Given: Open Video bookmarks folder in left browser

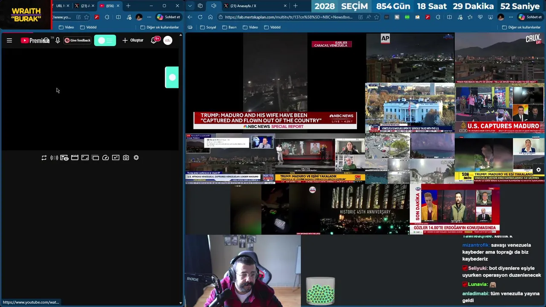Looking at the screenshot, I should click(66, 27).
